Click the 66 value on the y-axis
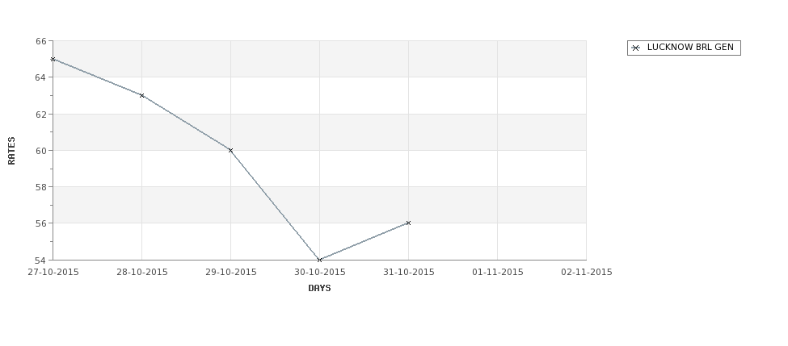Image resolution: width=788 pixels, height=346 pixels. [x=40, y=41]
